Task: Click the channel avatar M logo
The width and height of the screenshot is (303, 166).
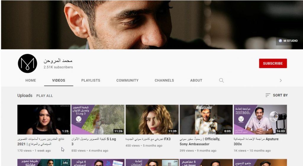Action: 28,63
